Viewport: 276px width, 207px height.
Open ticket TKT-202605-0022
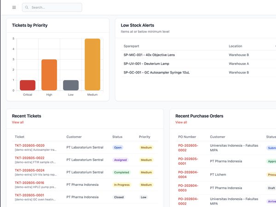point(29,158)
